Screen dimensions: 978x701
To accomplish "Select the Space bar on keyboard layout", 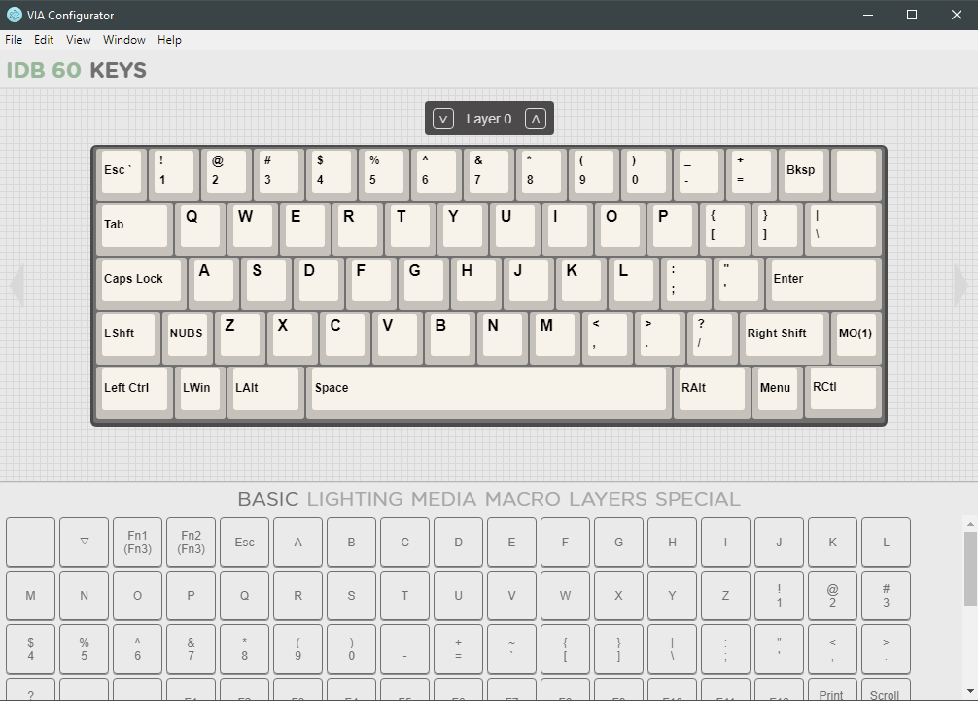I will [x=489, y=389].
